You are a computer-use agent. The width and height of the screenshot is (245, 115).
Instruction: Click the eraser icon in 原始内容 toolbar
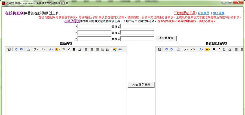(x=79, y=49)
